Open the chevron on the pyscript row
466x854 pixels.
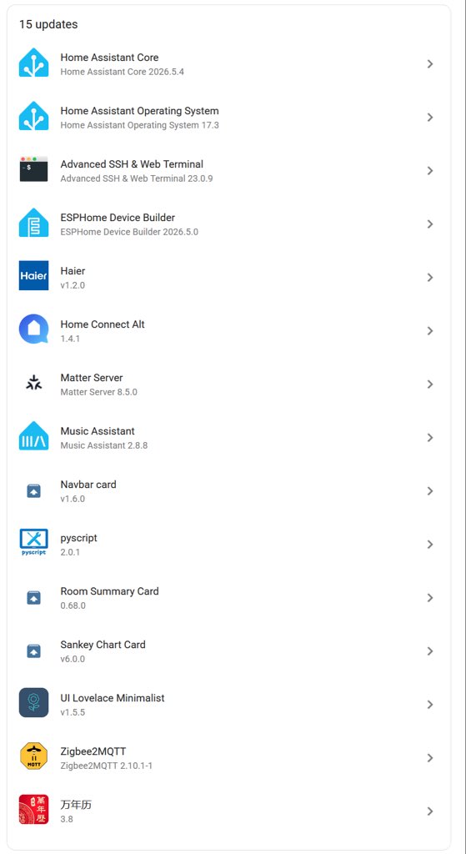[430, 544]
